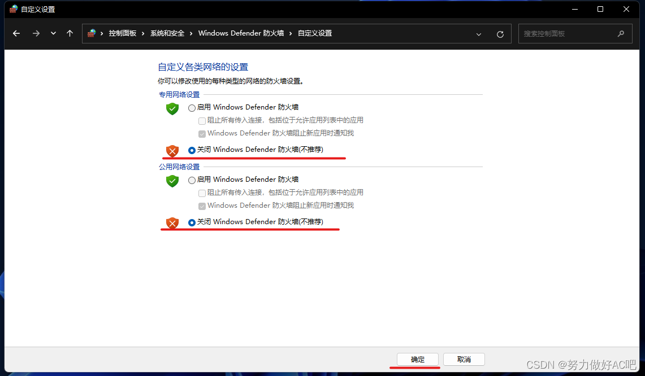
Task: Maximize the 自定义设置 window
Action: coord(600,9)
